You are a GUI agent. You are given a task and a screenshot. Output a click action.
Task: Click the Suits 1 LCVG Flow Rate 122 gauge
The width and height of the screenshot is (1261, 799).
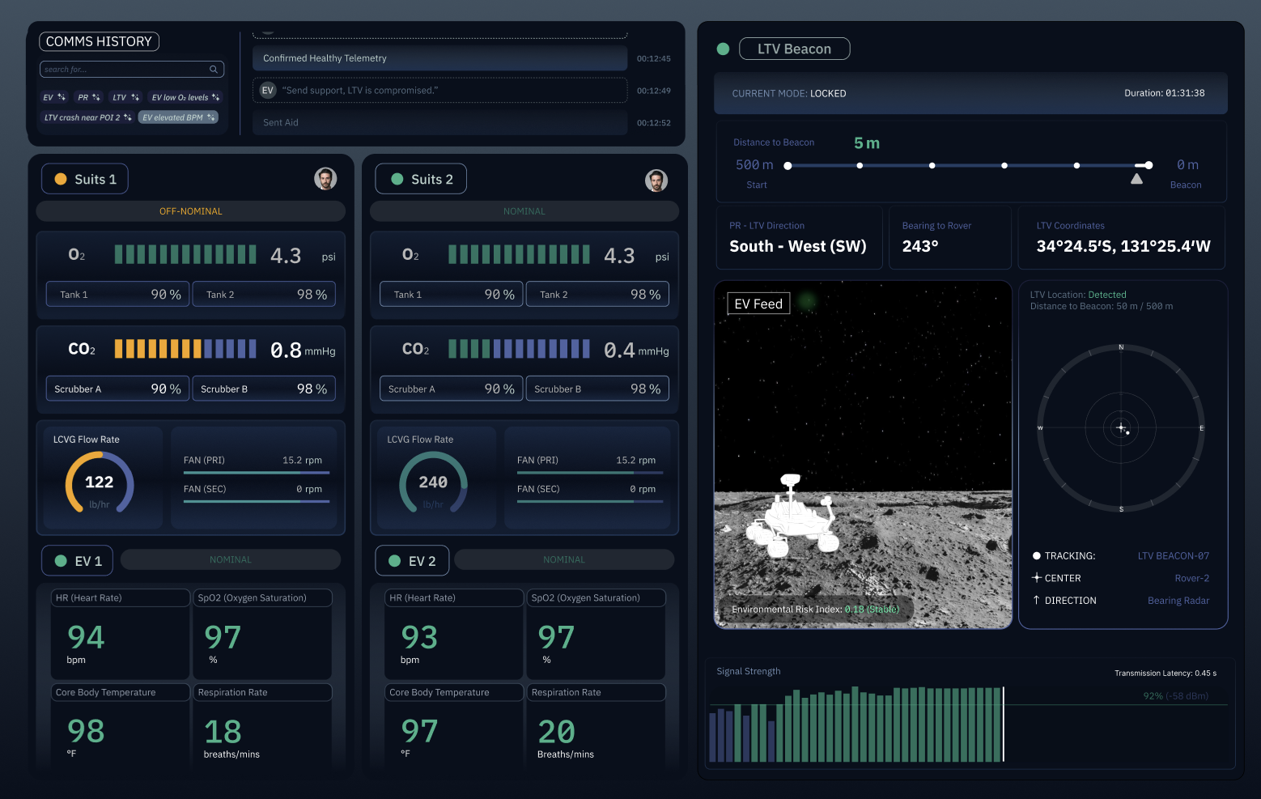100,482
